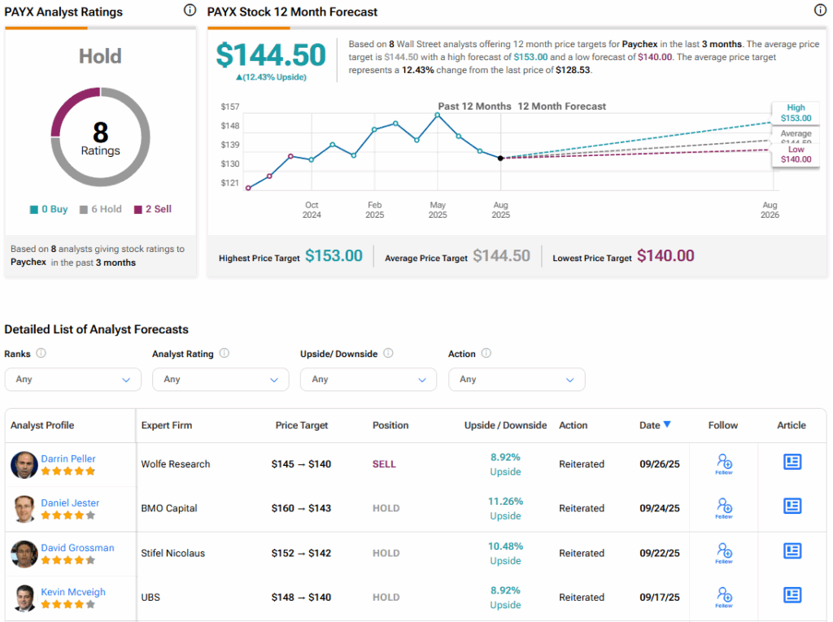The image size is (833, 622).
Task: Open the BMO Capital article icon
Action: click(792, 506)
